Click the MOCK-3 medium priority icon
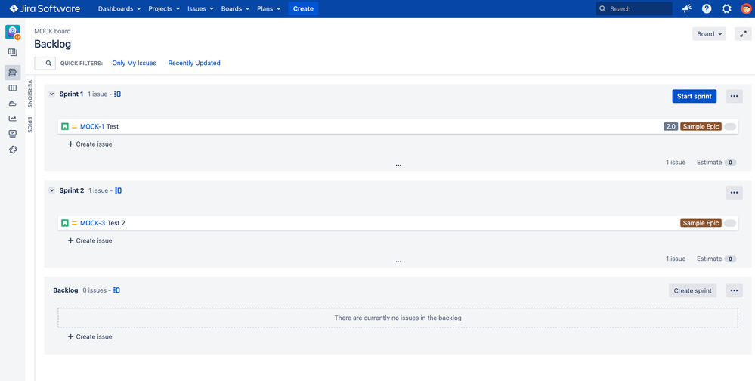 (75, 223)
